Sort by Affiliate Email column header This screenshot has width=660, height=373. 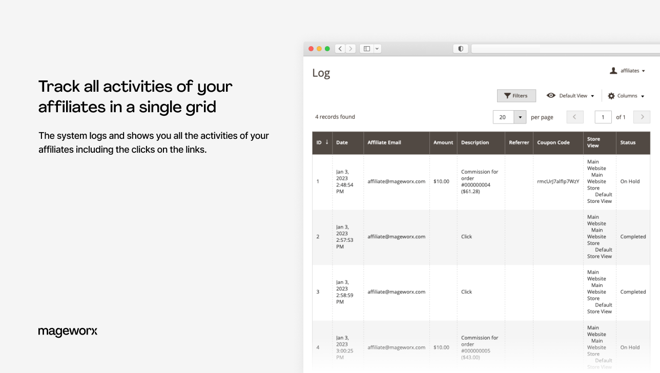[384, 142]
